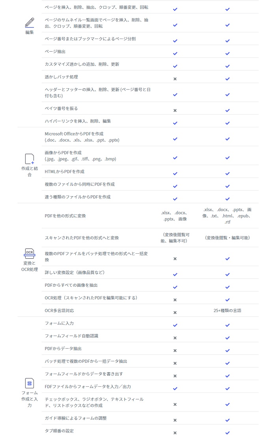The height and width of the screenshot is (436, 276).
Task: Click the PDFを他の形式に変換 feature label
Action: tap(65, 216)
